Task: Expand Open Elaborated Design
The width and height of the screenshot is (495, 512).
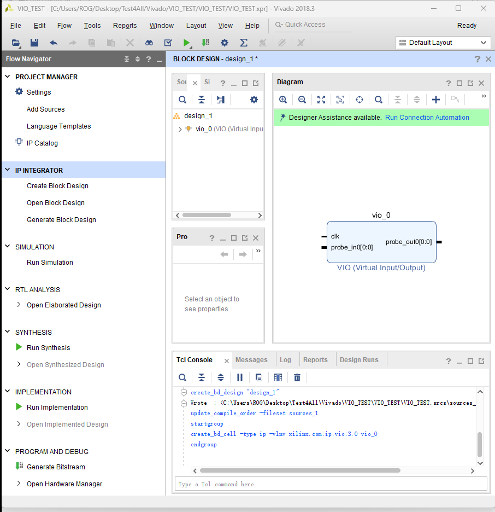Action: (19, 305)
